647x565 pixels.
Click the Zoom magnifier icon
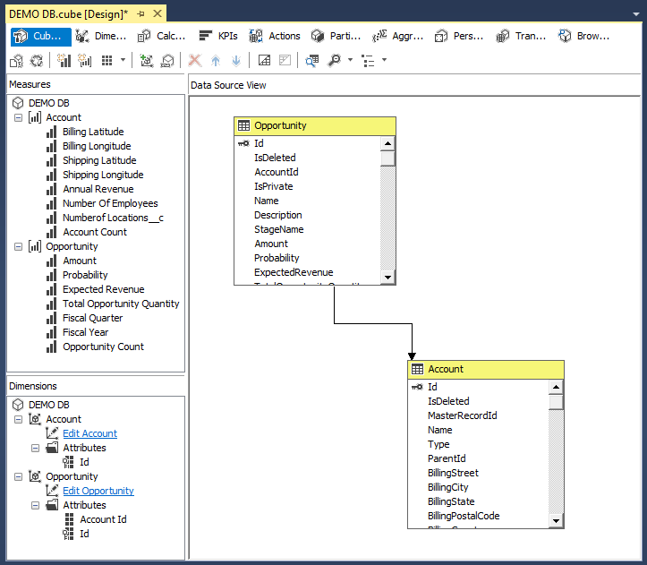point(334,60)
